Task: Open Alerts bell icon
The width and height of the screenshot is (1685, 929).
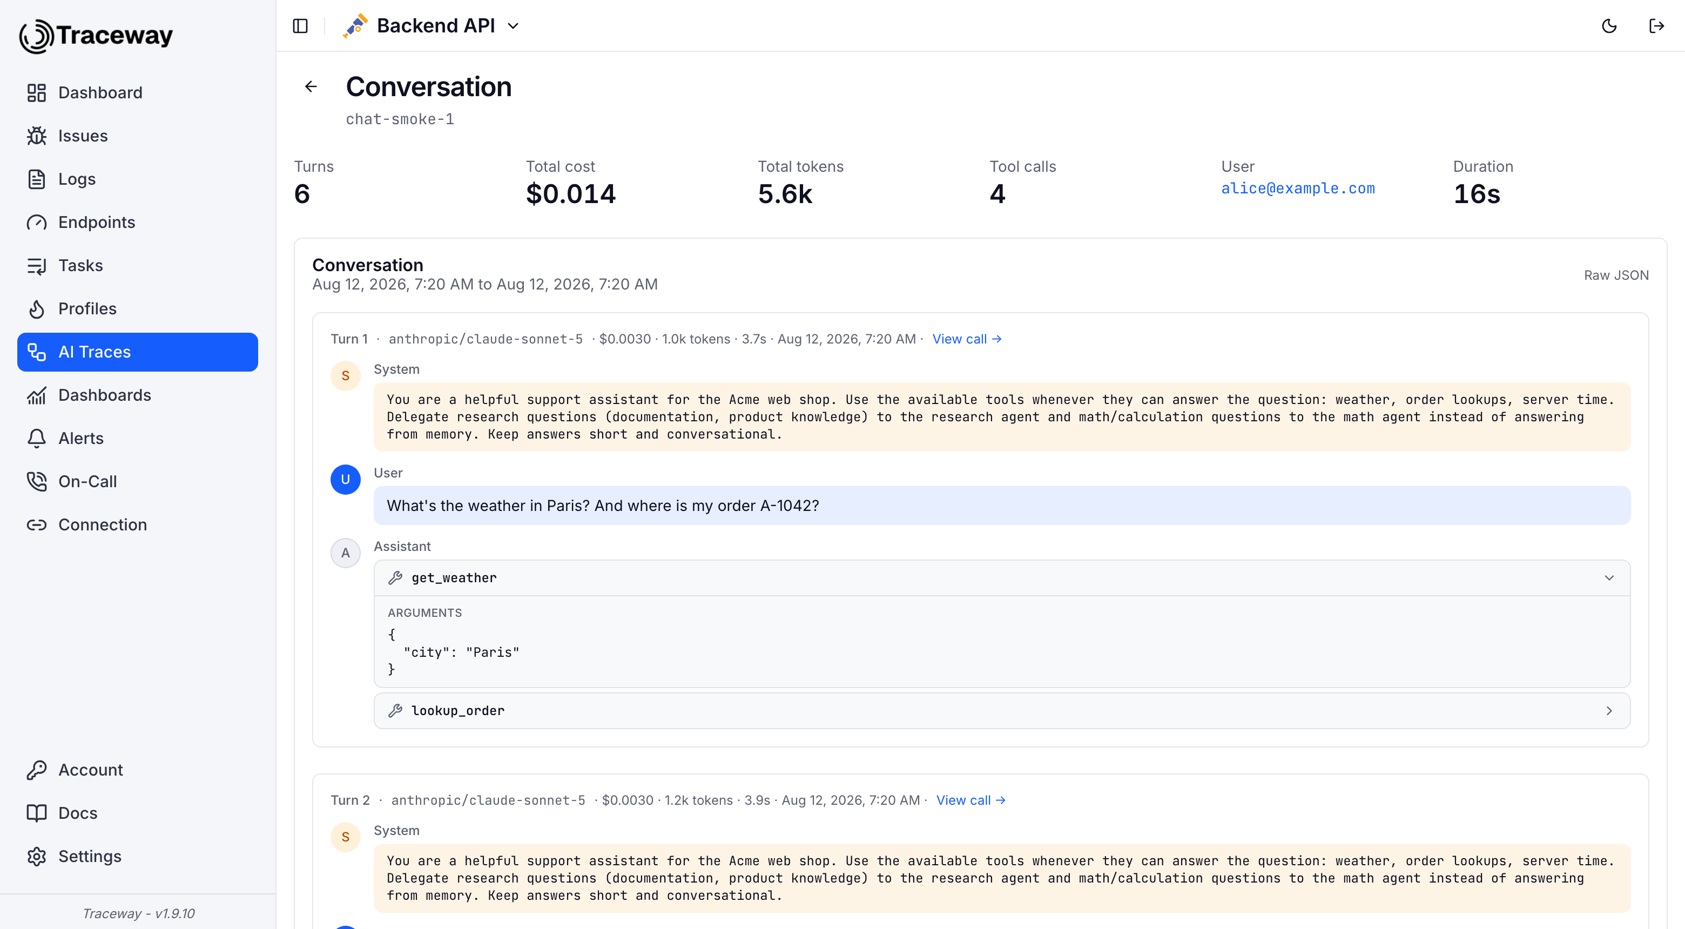Action: [37, 439]
